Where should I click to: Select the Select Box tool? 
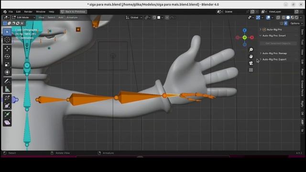pyautogui.click(x=7, y=32)
